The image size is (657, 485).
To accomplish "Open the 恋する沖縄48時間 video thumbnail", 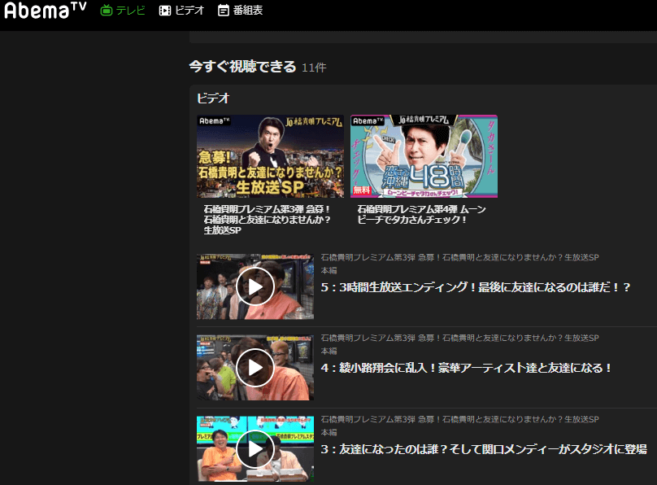I will (x=424, y=156).
